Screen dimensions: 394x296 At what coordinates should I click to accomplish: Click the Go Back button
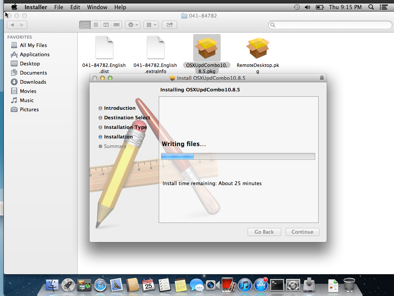coord(264,232)
